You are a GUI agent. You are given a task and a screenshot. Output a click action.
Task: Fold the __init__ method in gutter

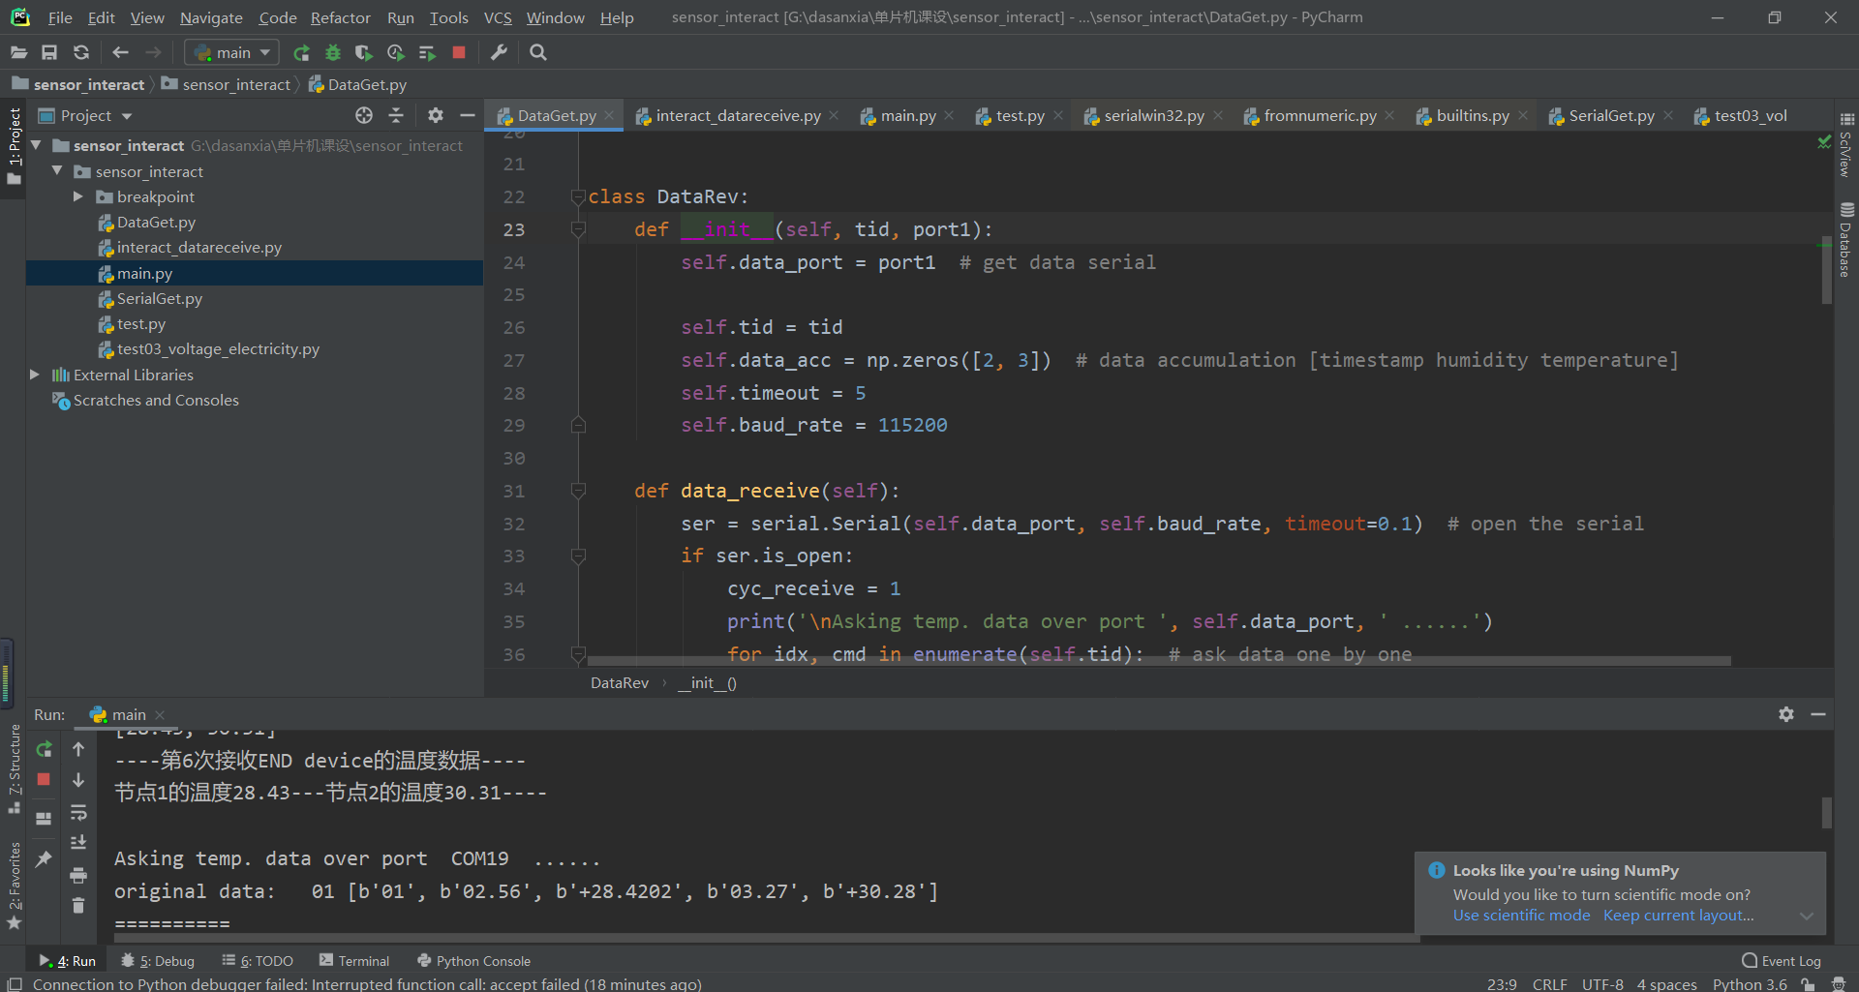(578, 229)
